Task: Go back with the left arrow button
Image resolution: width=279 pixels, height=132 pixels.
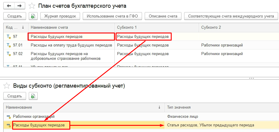Action: (x=9, y=6)
